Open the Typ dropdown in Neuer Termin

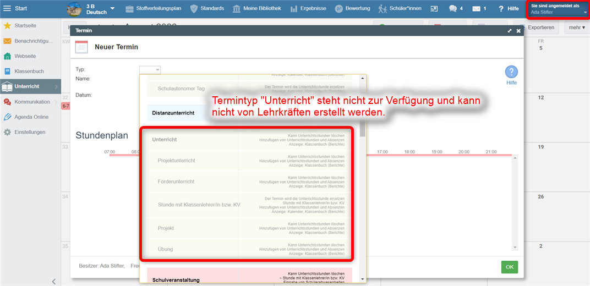point(150,70)
